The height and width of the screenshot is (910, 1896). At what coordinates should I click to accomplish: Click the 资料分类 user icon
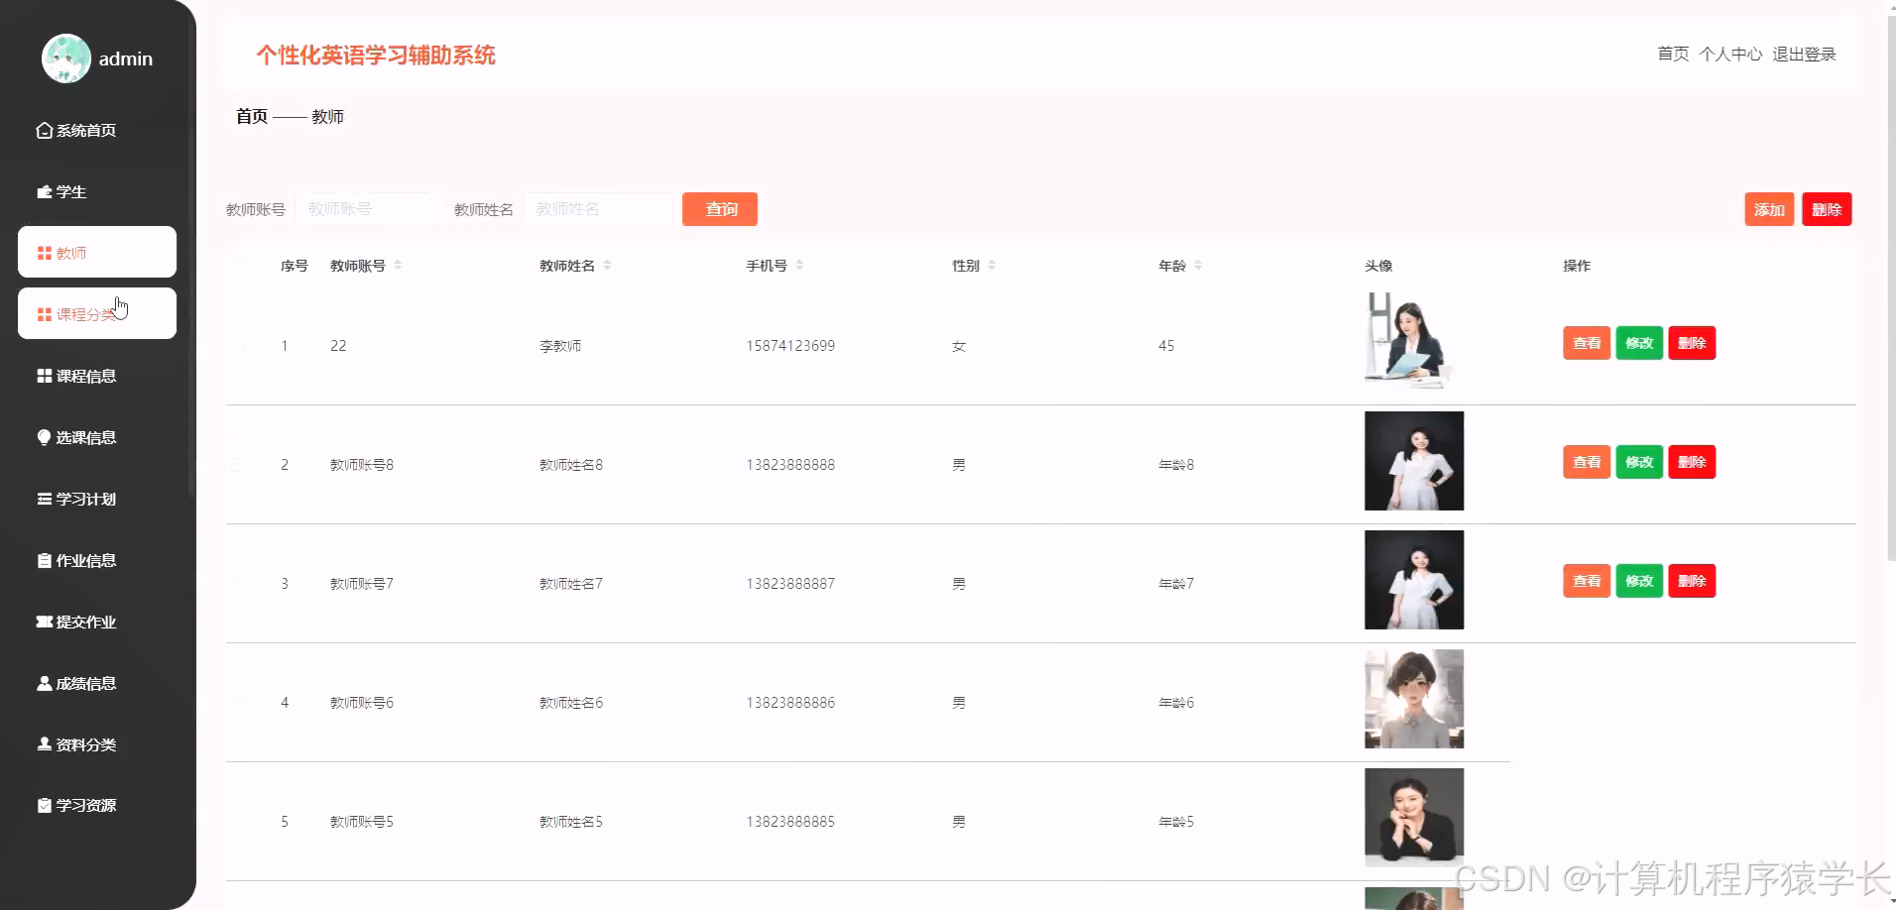tap(44, 743)
